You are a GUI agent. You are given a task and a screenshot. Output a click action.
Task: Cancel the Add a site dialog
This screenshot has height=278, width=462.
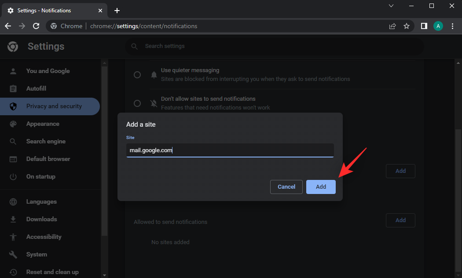tap(286, 187)
